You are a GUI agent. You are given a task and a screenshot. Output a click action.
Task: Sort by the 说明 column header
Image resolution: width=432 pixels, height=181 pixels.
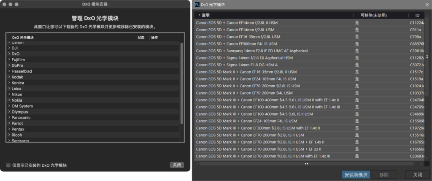point(274,16)
